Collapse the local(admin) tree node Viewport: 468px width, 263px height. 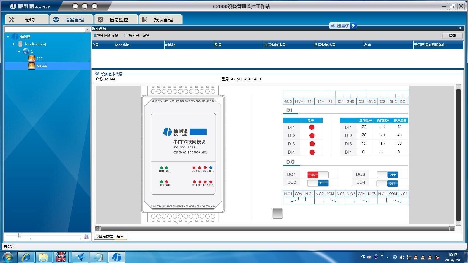pyautogui.click(x=13, y=44)
